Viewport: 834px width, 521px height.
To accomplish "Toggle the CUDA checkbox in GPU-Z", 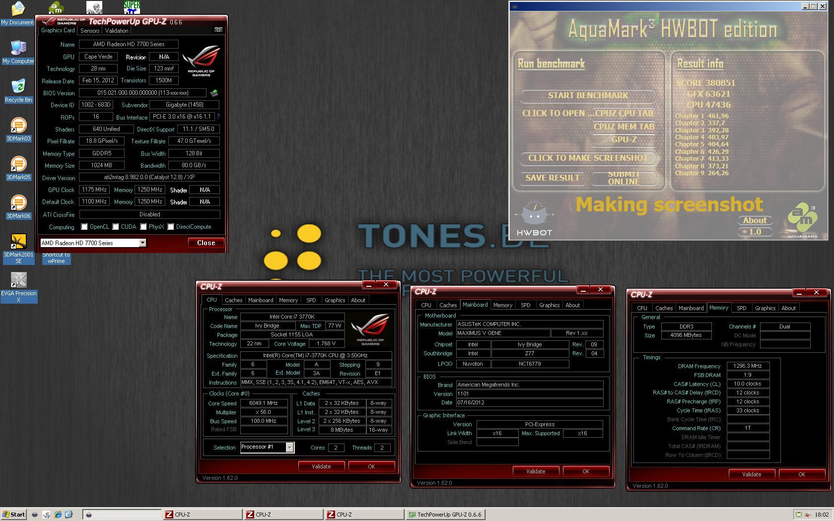I will (116, 227).
